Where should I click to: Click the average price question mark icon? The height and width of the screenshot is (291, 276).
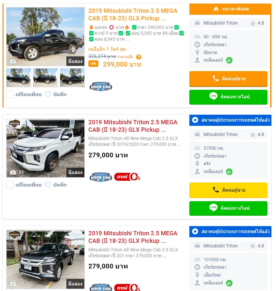click(x=139, y=57)
